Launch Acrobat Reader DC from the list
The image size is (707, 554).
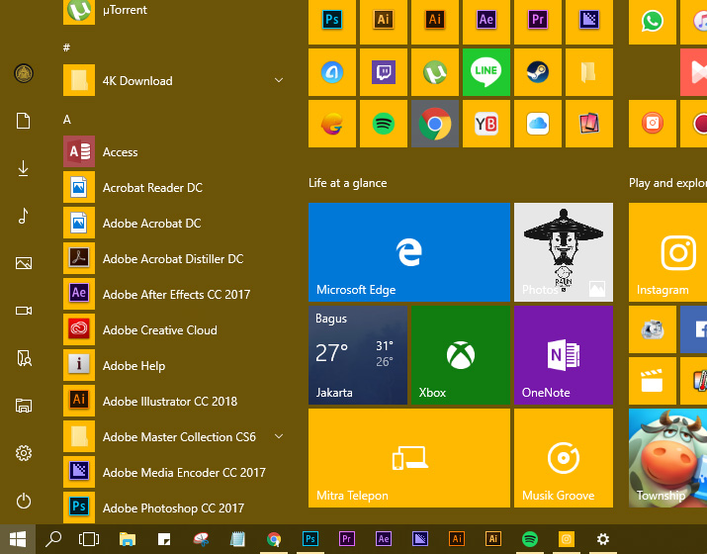pyautogui.click(x=152, y=187)
